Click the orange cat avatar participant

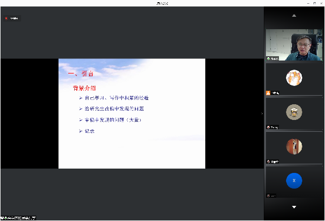click(x=294, y=78)
